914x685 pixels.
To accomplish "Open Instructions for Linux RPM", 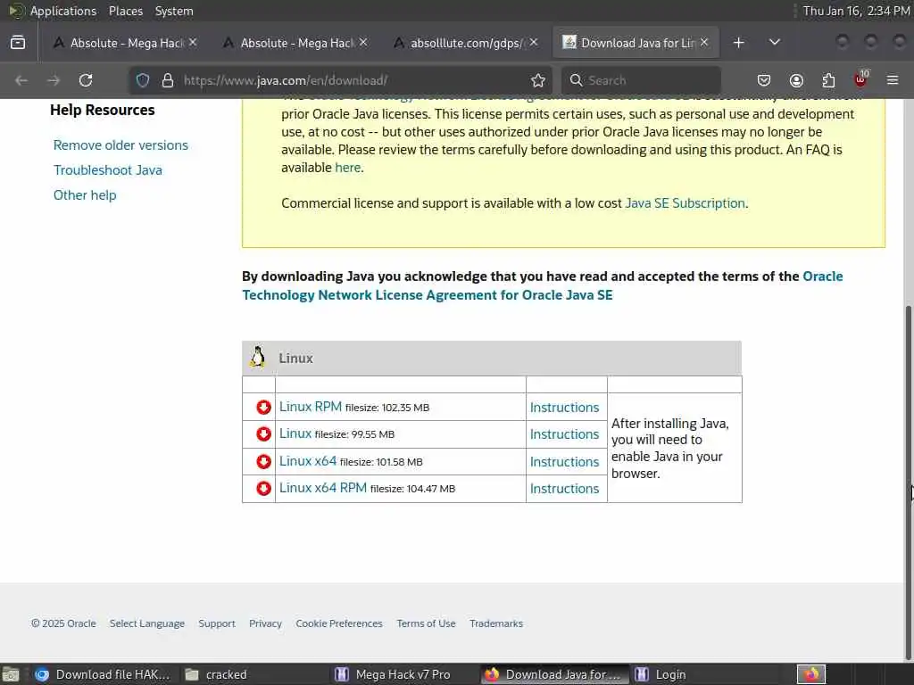I will [564, 407].
